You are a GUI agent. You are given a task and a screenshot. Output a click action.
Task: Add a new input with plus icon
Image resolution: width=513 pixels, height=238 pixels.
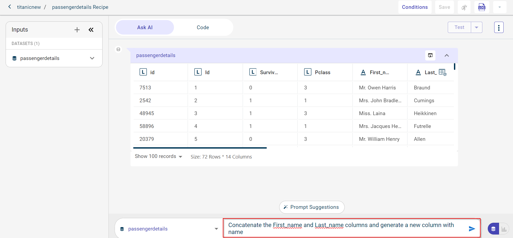pyautogui.click(x=77, y=30)
